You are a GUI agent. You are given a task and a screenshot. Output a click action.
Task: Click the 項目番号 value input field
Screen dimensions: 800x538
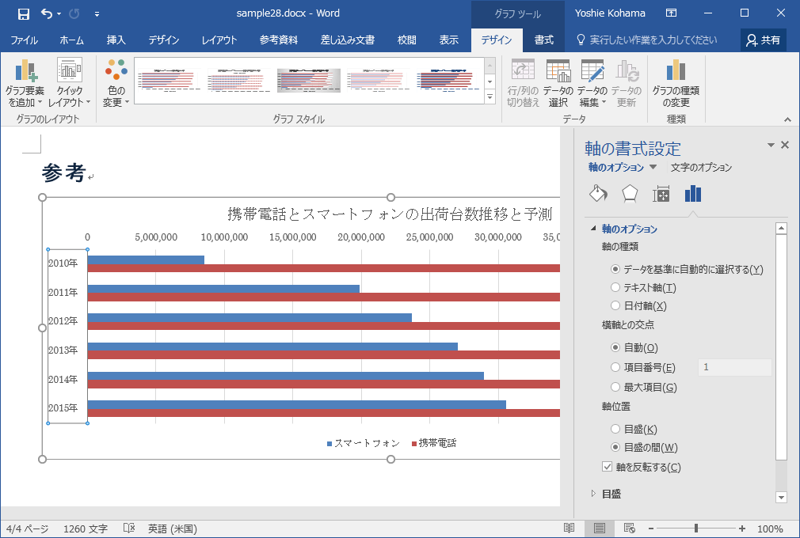(x=735, y=367)
